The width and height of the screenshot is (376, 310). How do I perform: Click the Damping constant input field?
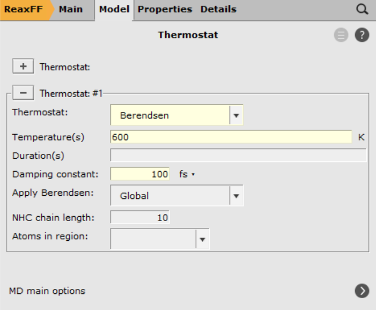coord(140,174)
